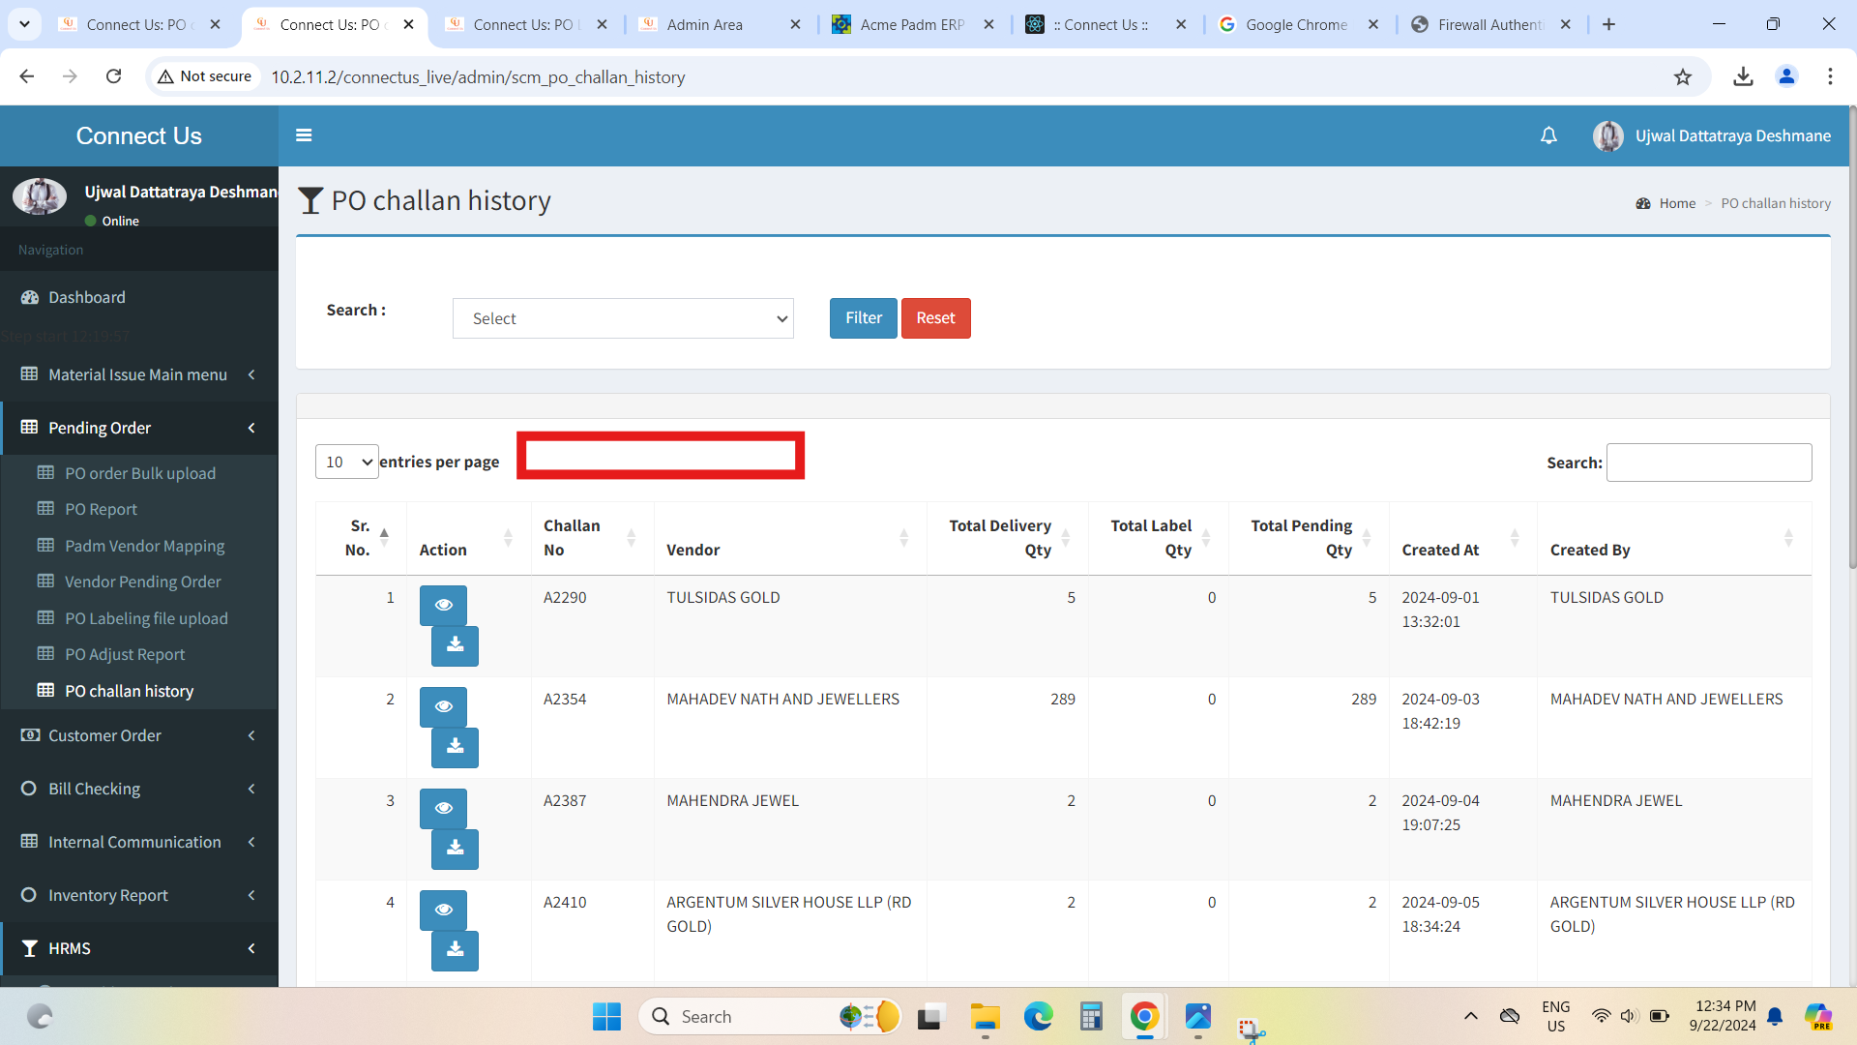Download challan A2290 file
Viewport: 1857px width, 1045px height.
455,645
